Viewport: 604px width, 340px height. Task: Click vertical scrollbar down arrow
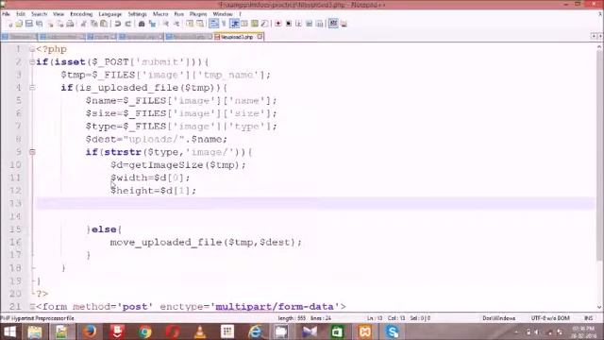tap(599, 307)
